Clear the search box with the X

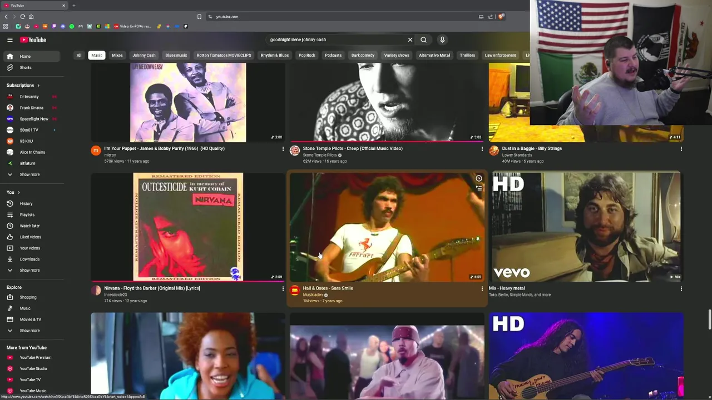pyautogui.click(x=410, y=40)
